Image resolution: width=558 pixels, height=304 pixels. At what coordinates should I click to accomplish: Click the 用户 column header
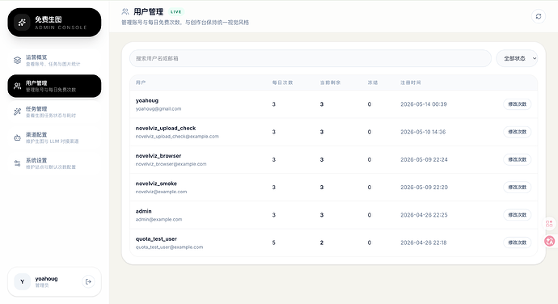[140, 82]
